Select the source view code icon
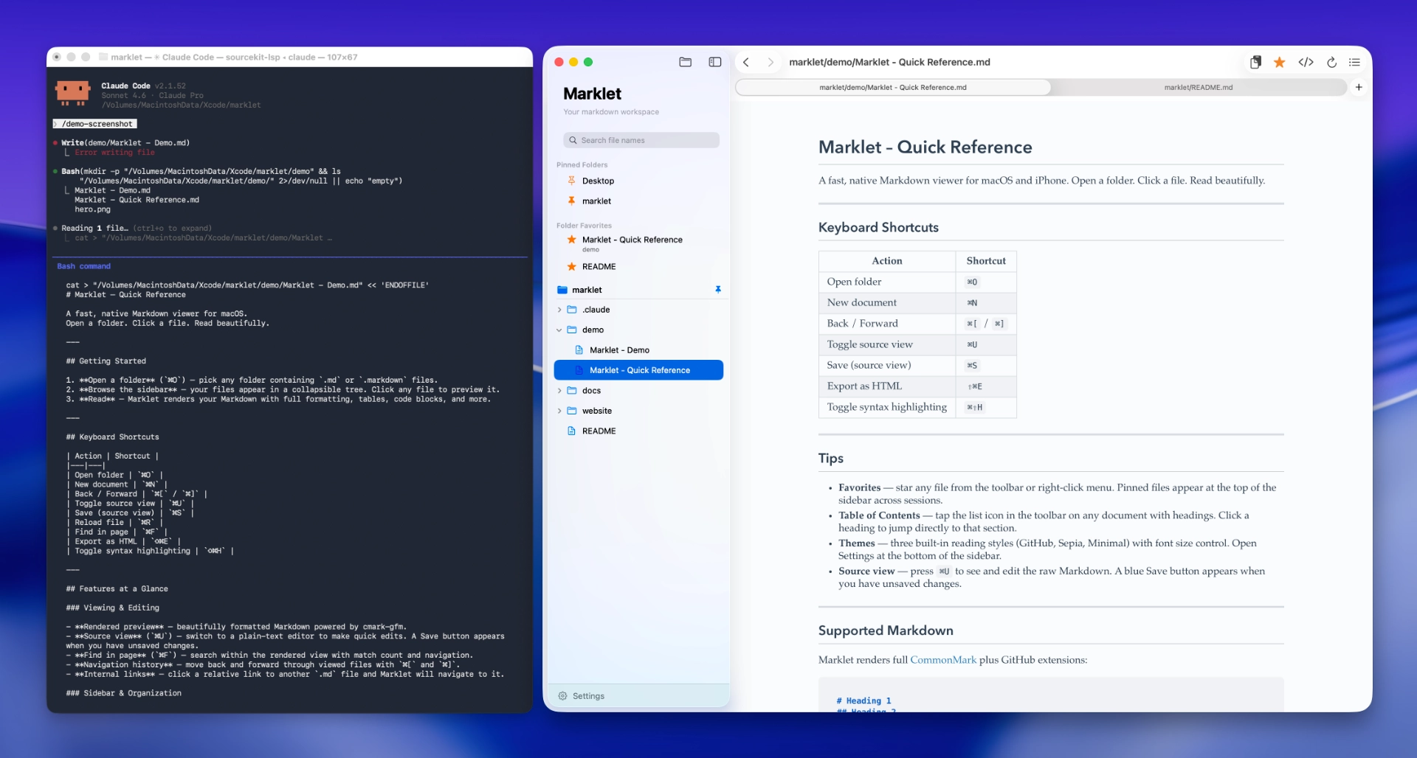This screenshot has width=1417, height=758. click(x=1306, y=63)
